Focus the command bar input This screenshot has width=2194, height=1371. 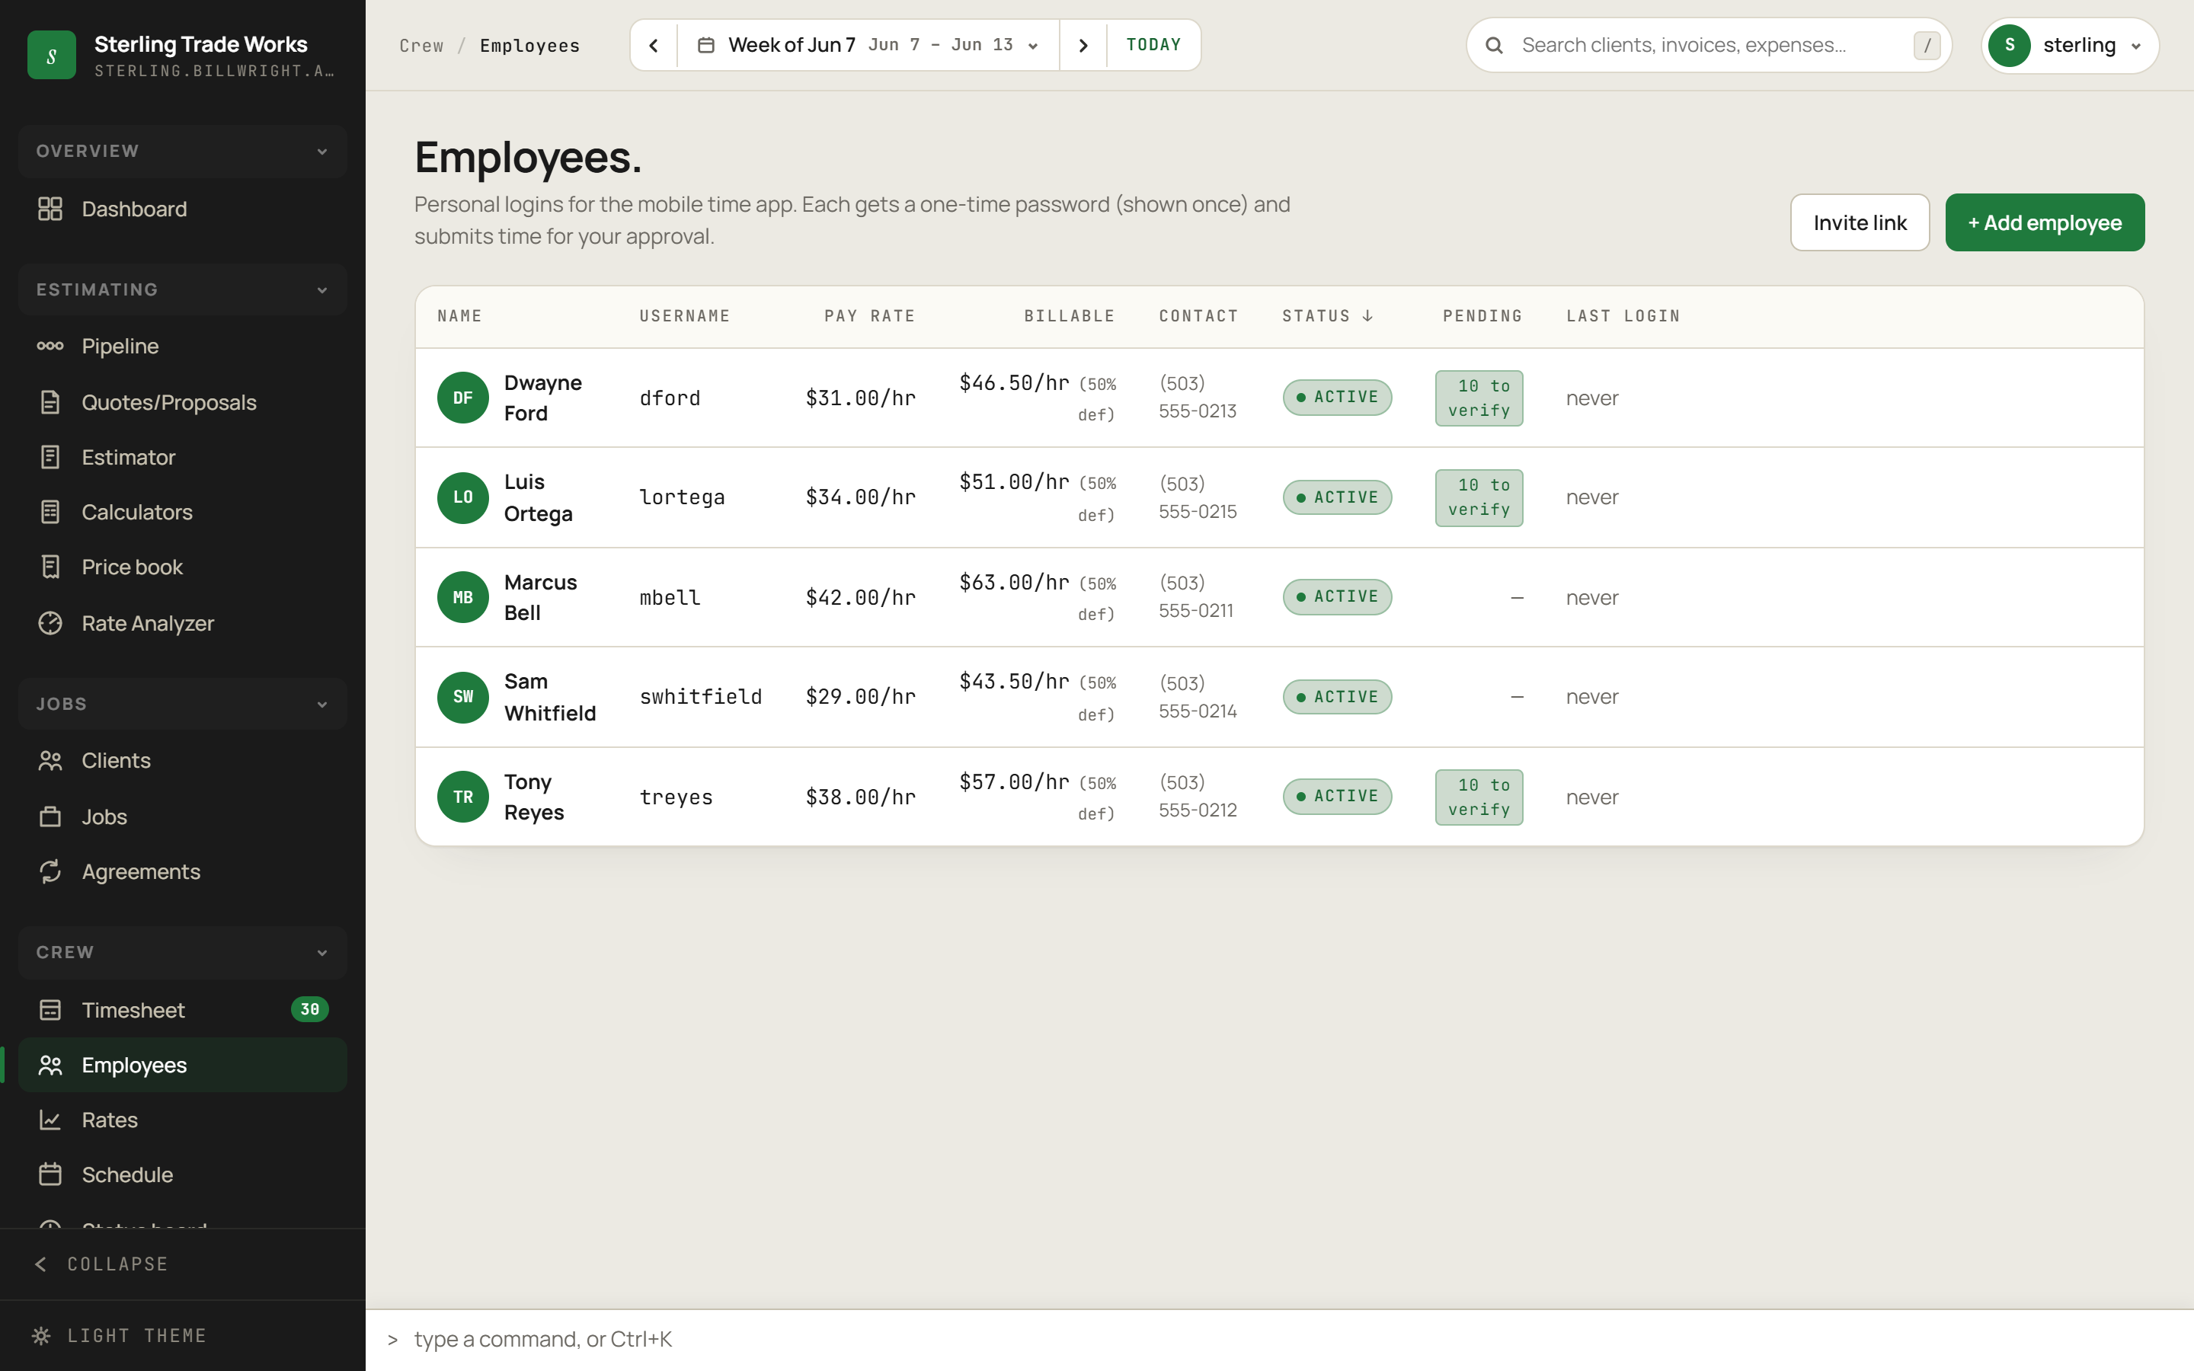point(1278,1339)
